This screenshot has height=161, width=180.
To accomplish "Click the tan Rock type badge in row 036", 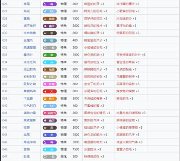I will click(x=50, y=77).
